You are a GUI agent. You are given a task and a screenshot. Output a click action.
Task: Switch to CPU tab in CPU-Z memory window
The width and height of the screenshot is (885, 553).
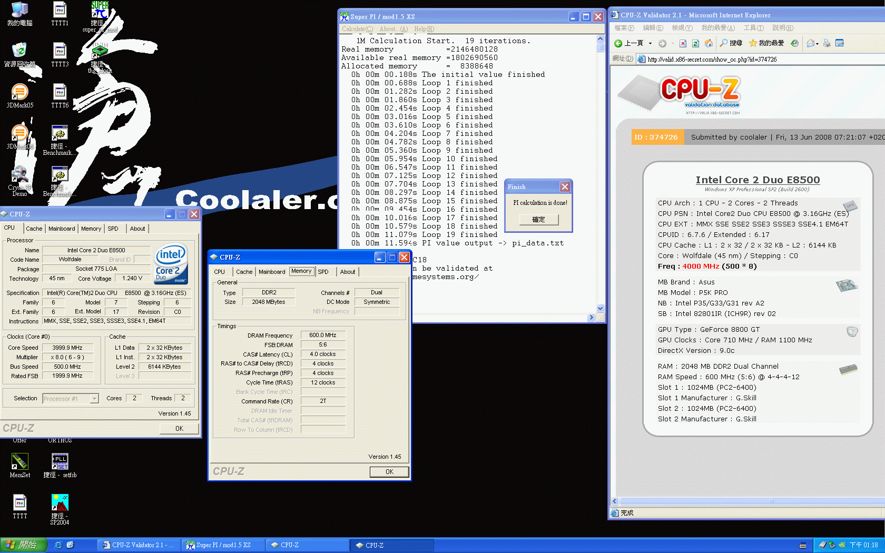tap(220, 272)
